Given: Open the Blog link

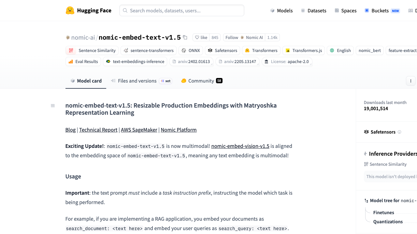Looking at the screenshot, I should coord(70,130).
